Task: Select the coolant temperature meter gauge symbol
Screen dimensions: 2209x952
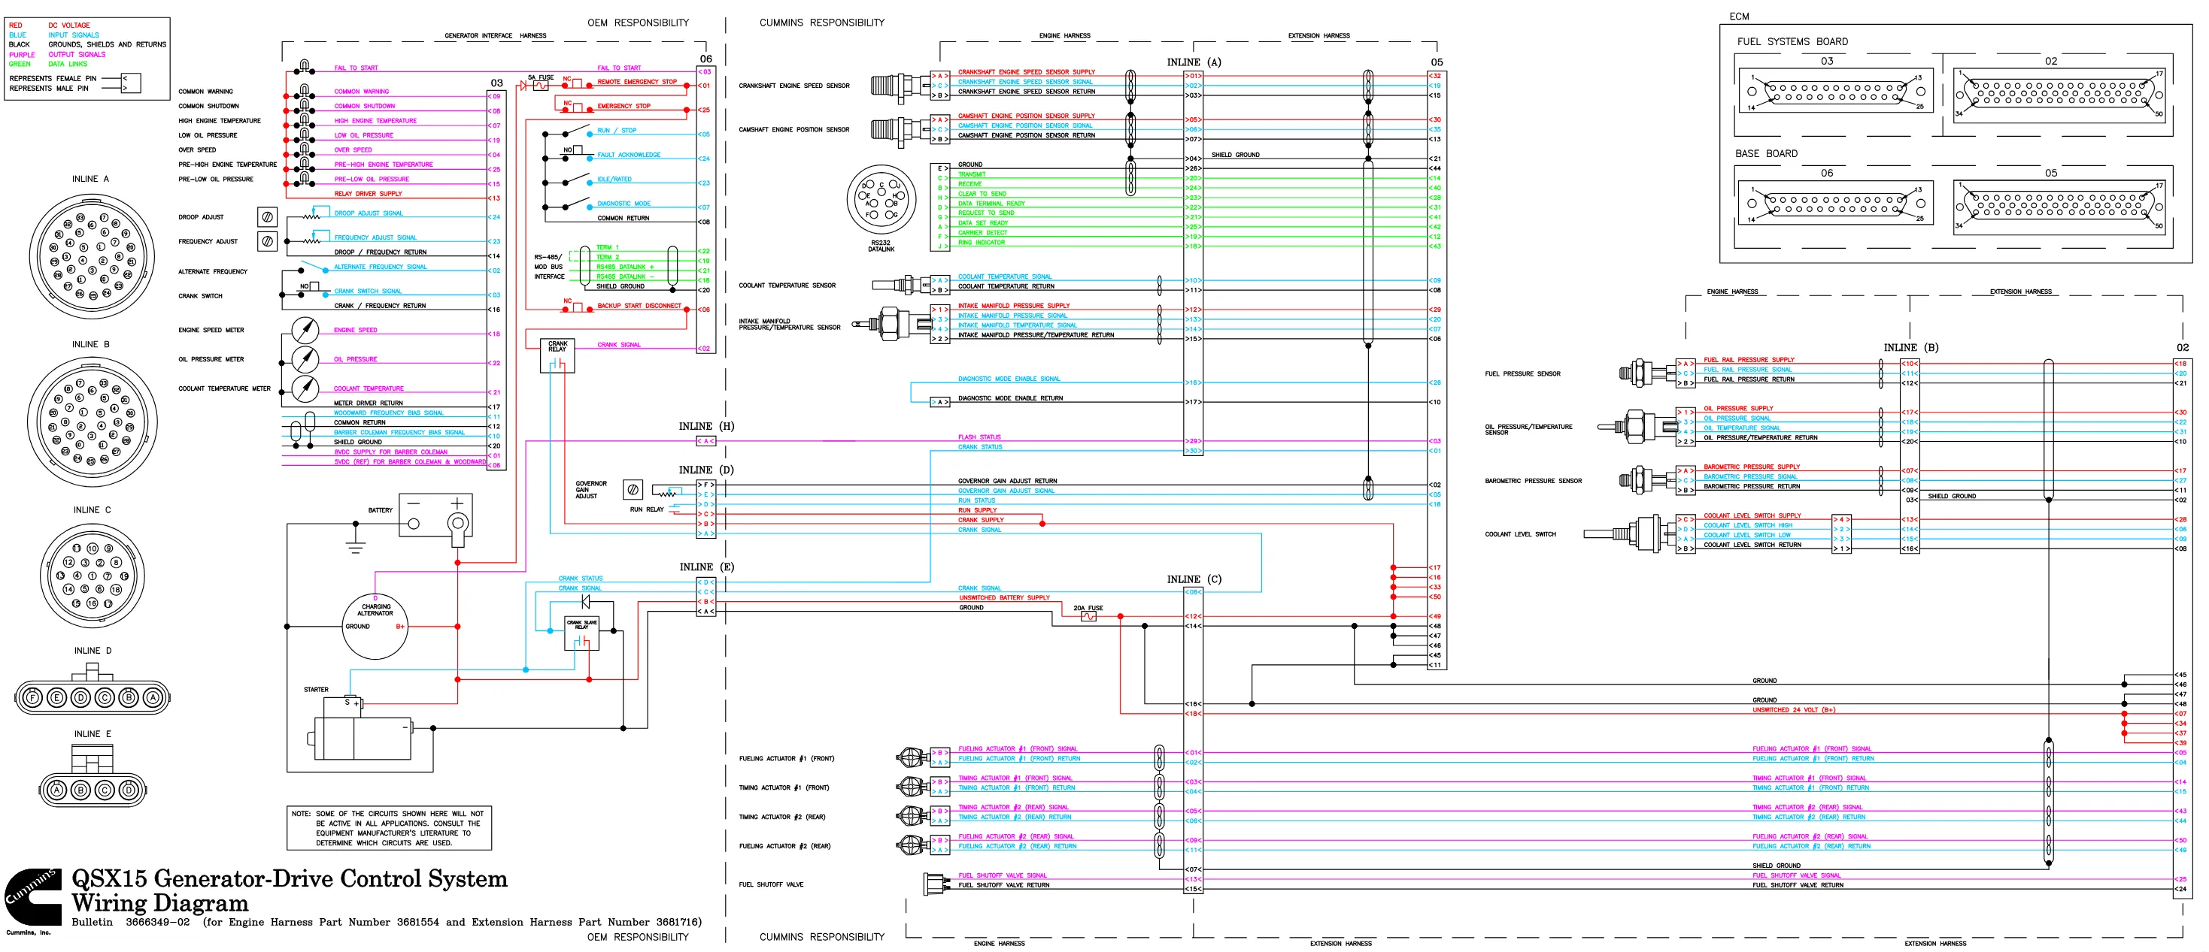Action: pos(305,388)
